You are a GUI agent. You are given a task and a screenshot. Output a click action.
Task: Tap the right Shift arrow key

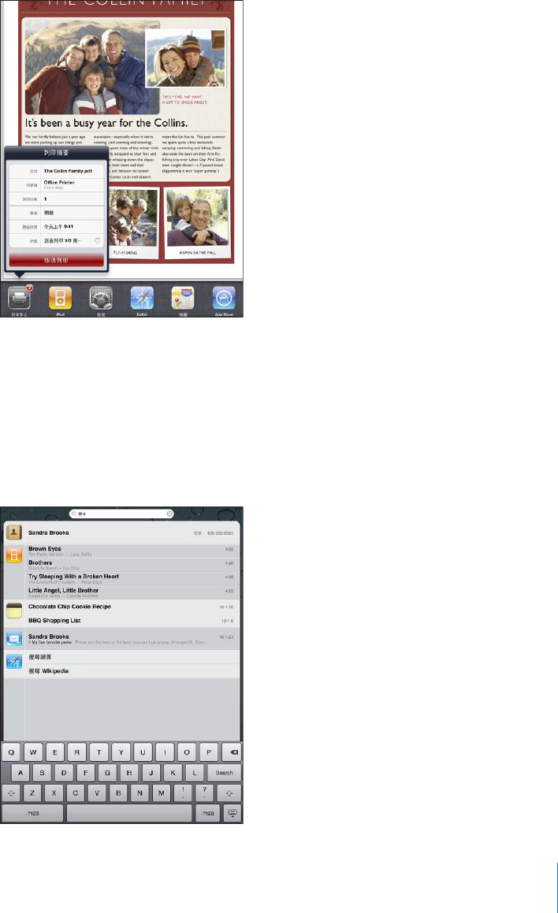(x=229, y=793)
